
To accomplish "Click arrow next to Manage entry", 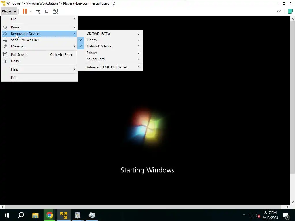I will [74, 46].
